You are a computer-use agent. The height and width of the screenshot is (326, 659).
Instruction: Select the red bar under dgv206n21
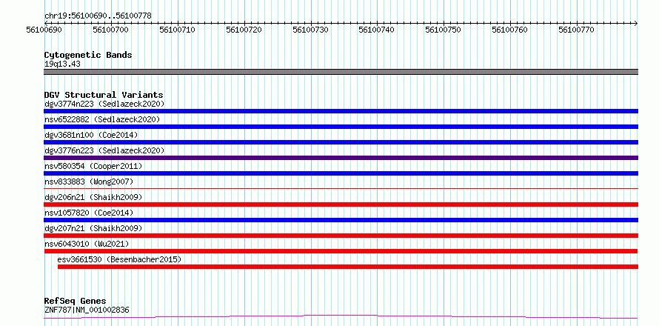tap(341, 204)
